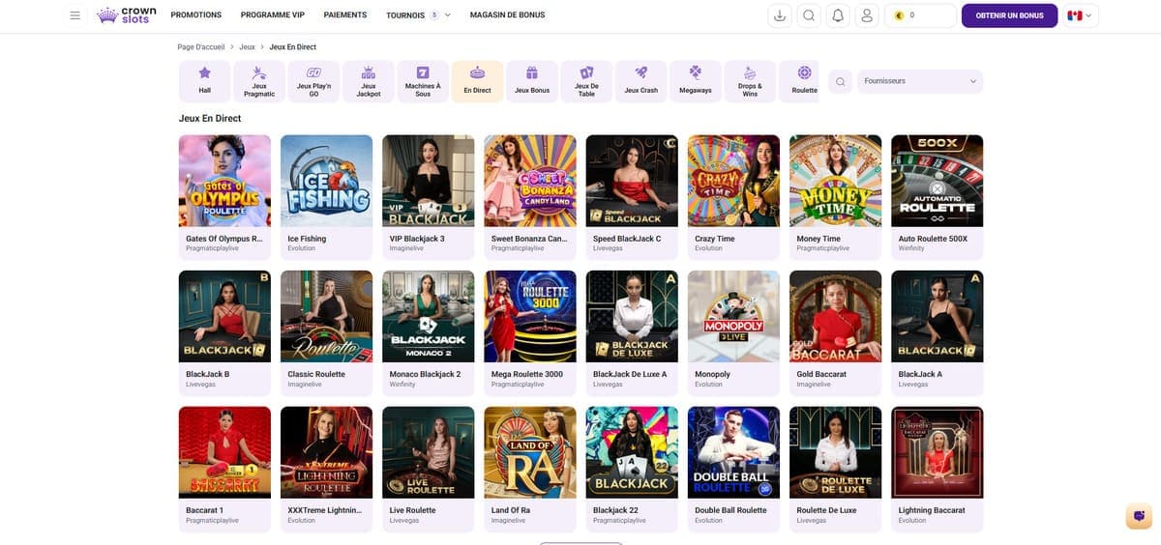The image size is (1161, 545).
Task: Open the notifications bell
Action: point(838,15)
